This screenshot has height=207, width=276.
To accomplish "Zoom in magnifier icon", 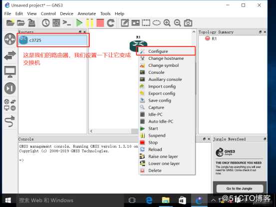I will coord(167,23).
